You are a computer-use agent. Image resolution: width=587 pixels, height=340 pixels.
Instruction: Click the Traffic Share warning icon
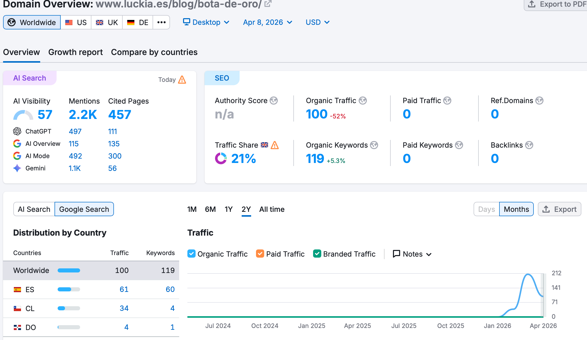[x=275, y=145]
